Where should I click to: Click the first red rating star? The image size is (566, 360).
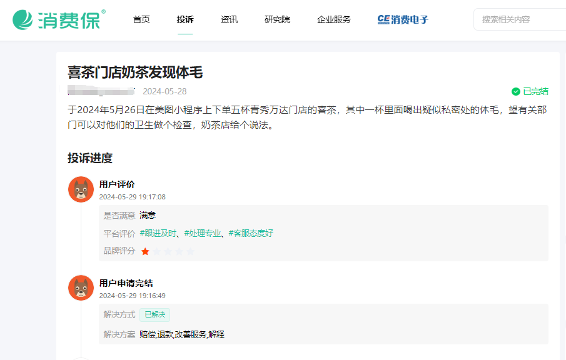[x=145, y=251]
